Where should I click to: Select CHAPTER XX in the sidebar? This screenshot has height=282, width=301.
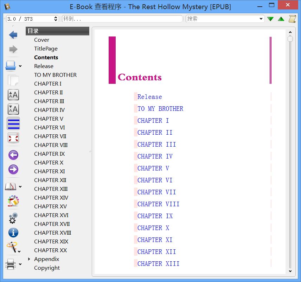pyautogui.click(x=51, y=250)
